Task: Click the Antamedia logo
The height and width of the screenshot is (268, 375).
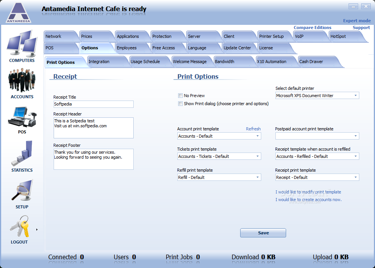Action: (18, 13)
